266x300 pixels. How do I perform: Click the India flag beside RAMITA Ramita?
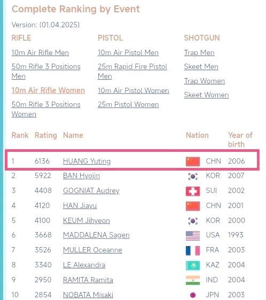tap(193, 280)
